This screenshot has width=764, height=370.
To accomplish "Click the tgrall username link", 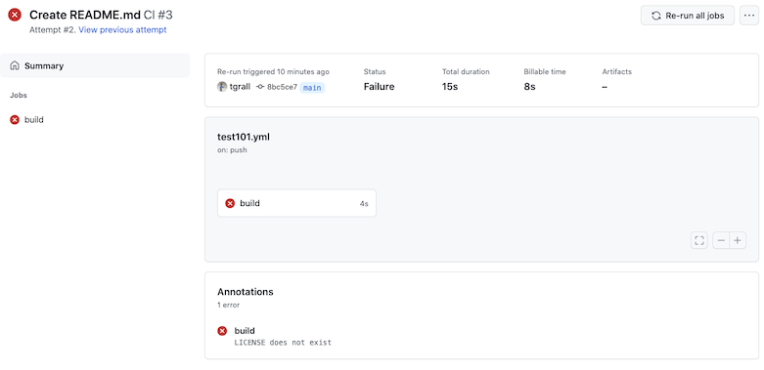I will (x=240, y=87).
